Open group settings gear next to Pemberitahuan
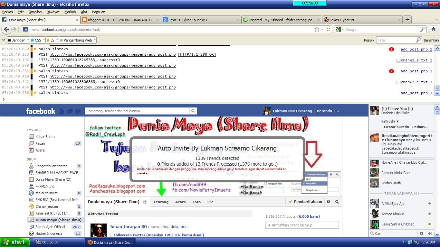 tap(328, 202)
